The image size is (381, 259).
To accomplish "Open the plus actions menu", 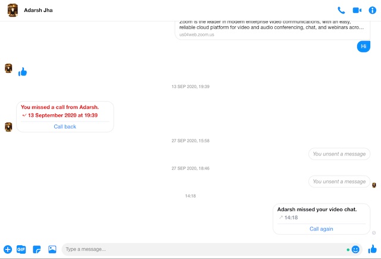I will pos(8,249).
